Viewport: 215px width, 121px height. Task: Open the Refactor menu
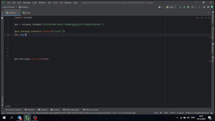pyautogui.click(x=42, y=3)
